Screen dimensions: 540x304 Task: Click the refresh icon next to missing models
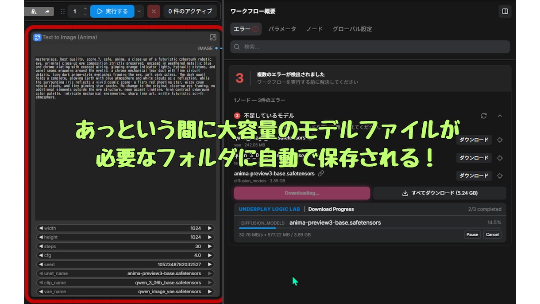click(484, 116)
